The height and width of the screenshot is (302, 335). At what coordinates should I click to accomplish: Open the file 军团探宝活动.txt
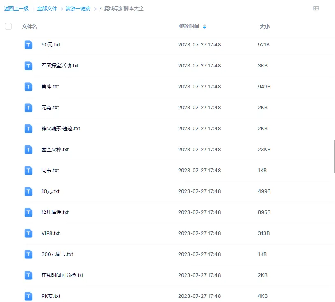click(60, 65)
